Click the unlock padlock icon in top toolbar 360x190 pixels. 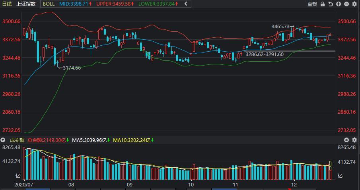[x=323, y=4]
